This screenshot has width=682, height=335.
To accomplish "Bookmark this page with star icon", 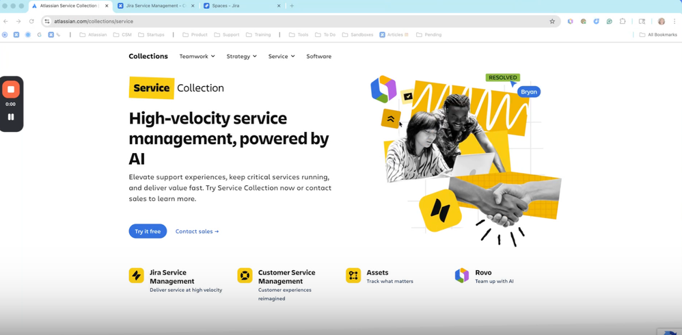I will coord(552,21).
